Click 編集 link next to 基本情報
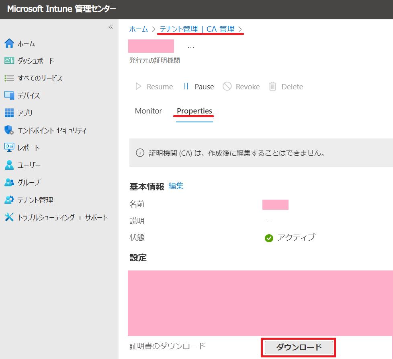The width and height of the screenshot is (393, 359). pyautogui.click(x=176, y=186)
